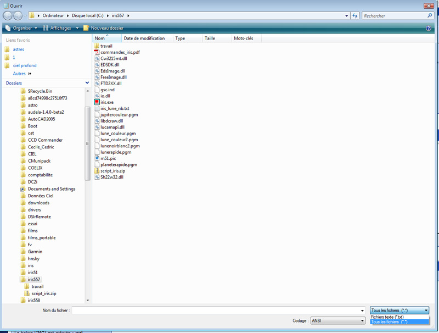
Task: Open iris.exe in the file list
Action: [x=106, y=102]
